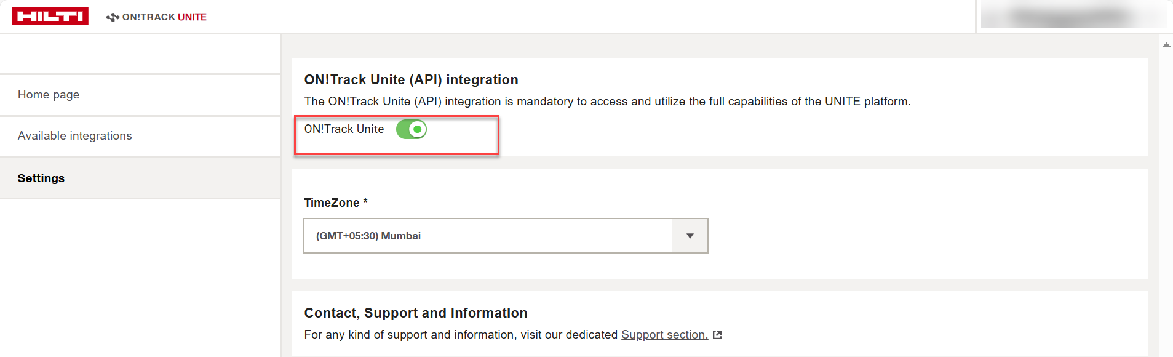The height and width of the screenshot is (357, 1173).
Task: Click the API integration mandatory description text
Action: click(606, 102)
